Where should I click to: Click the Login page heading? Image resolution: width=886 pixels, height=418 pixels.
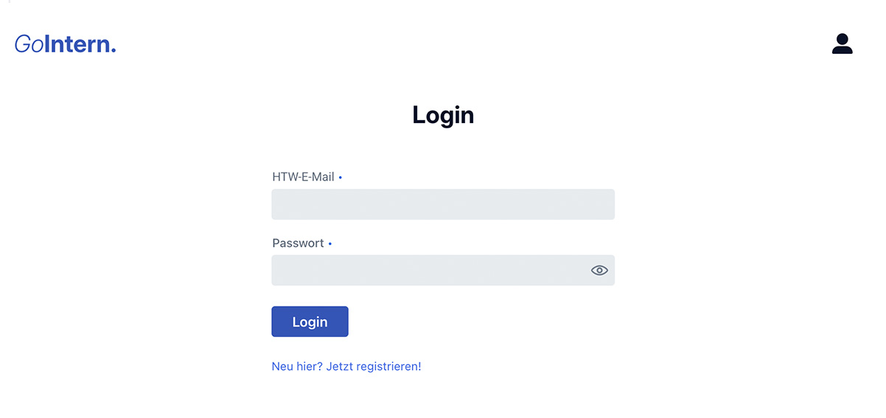click(443, 115)
